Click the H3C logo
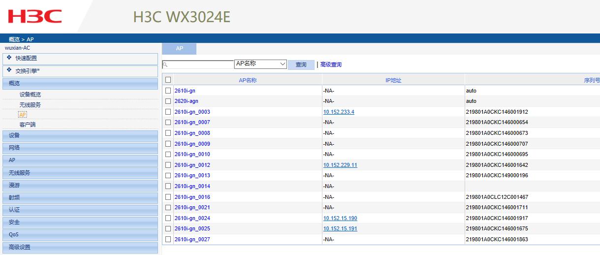The image size is (600, 255). pos(35,16)
